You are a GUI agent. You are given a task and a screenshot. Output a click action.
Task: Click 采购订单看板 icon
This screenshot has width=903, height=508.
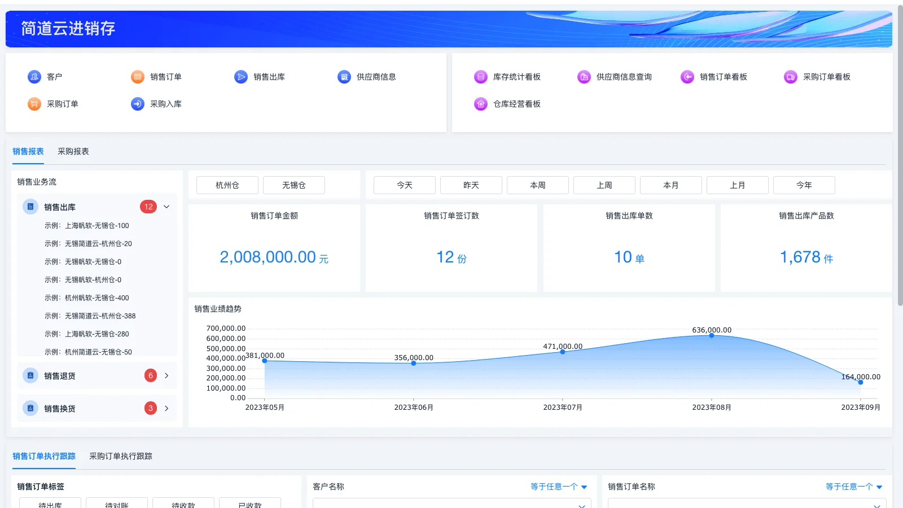coord(791,77)
